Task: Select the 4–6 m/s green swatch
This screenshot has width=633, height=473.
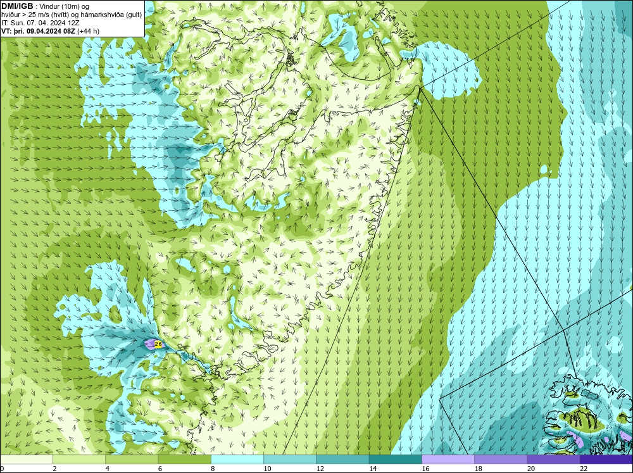Action: pos(132,459)
